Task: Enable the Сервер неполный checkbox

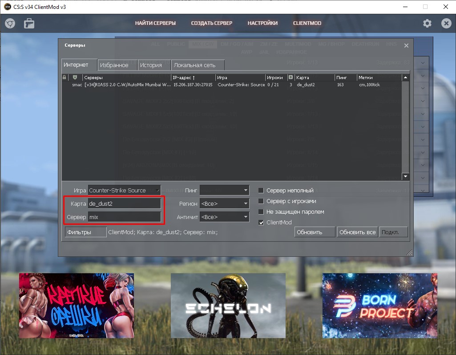Action: [261, 190]
